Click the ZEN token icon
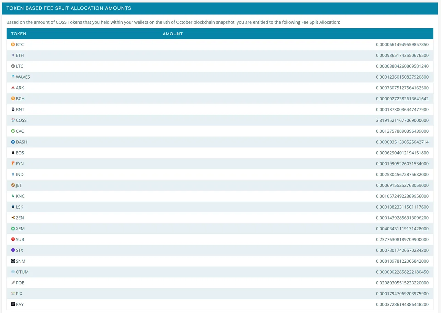Image resolution: width=441 pixels, height=313 pixels. (13, 218)
